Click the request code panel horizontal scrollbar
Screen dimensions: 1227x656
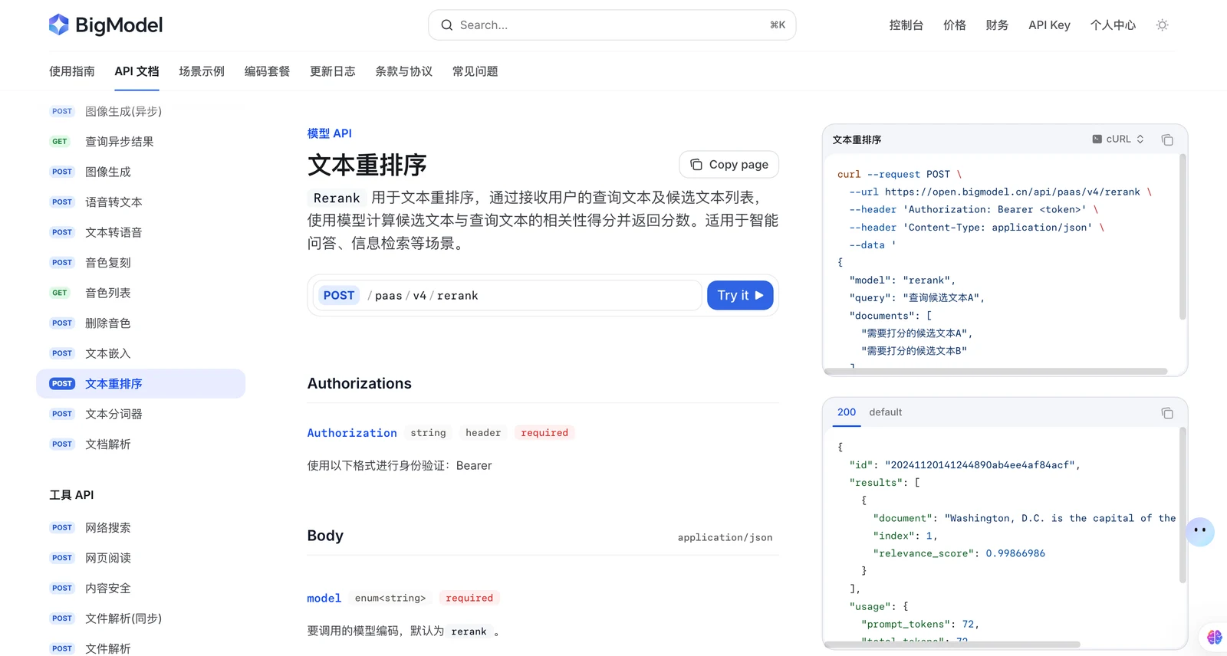coord(995,372)
